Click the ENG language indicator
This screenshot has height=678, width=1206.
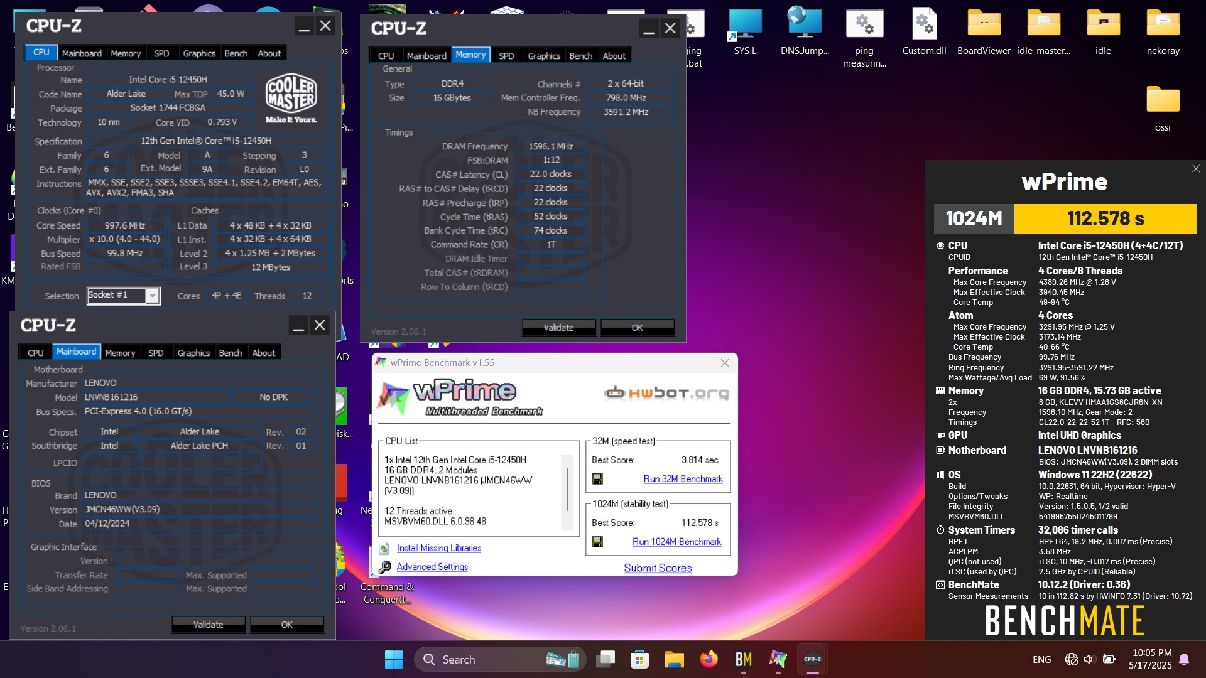point(1041,659)
